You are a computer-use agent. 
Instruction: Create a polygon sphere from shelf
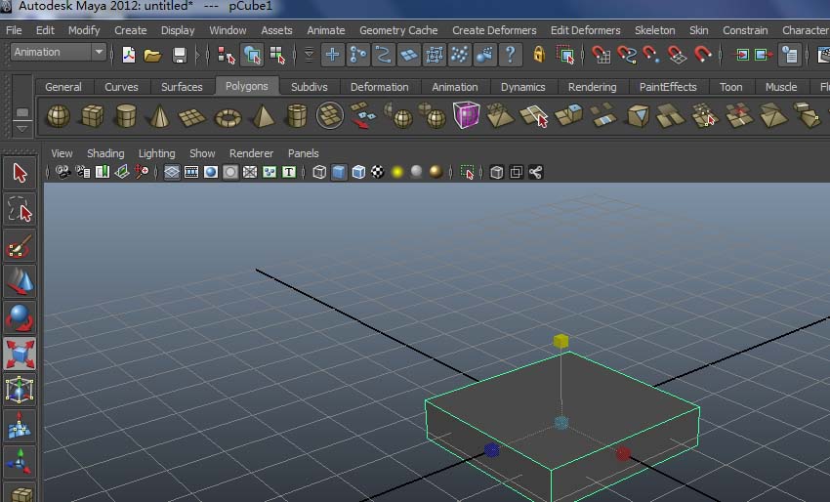[x=59, y=115]
